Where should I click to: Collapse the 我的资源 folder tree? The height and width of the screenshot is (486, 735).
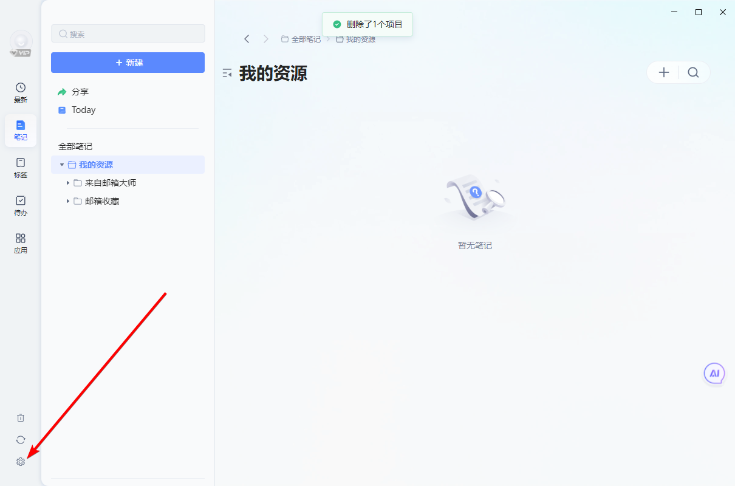61,164
